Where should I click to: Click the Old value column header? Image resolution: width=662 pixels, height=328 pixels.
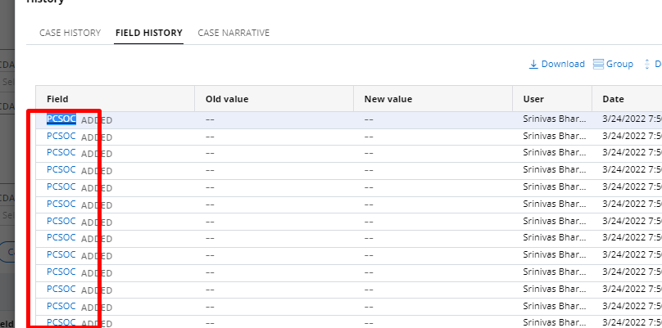[227, 99]
